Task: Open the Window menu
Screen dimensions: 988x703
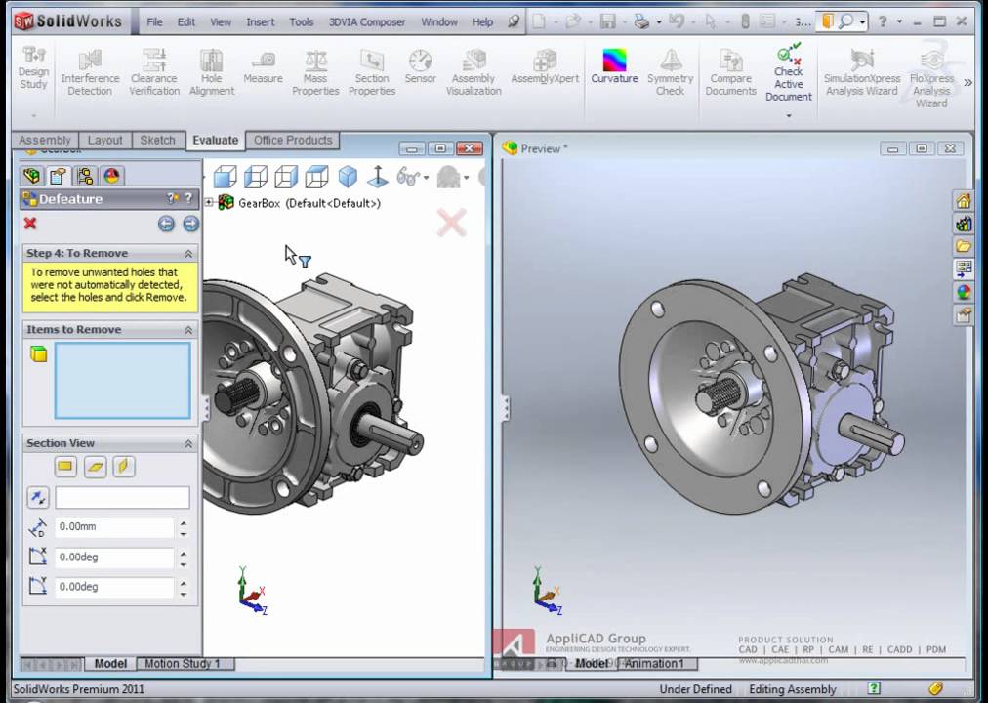Action: point(439,22)
